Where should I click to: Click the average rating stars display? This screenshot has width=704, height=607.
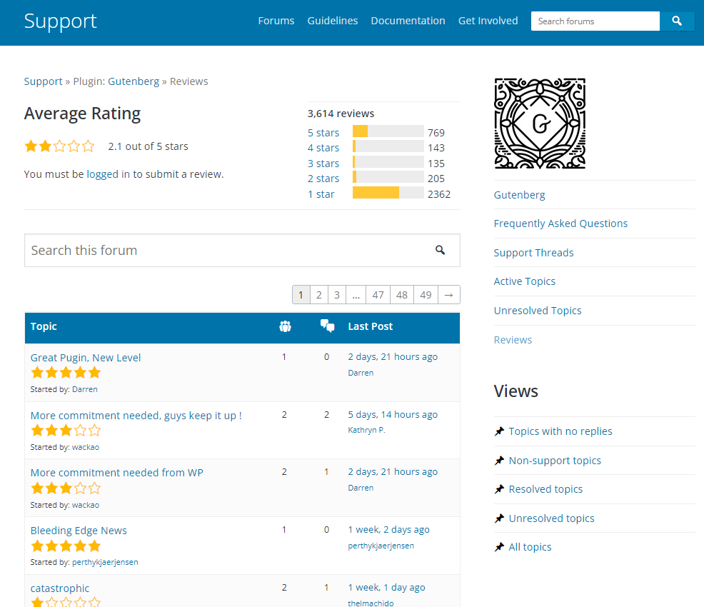tap(59, 146)
